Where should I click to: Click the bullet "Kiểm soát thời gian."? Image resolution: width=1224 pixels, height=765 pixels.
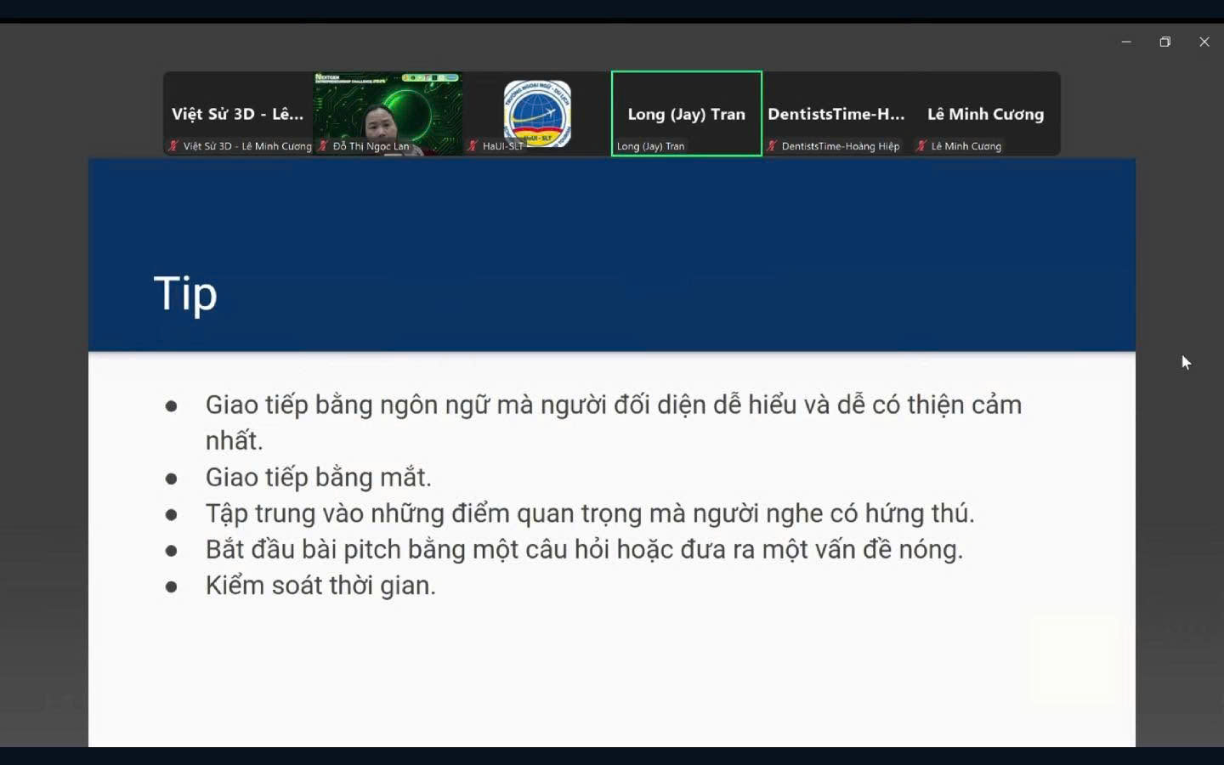(x=320, y=586)
